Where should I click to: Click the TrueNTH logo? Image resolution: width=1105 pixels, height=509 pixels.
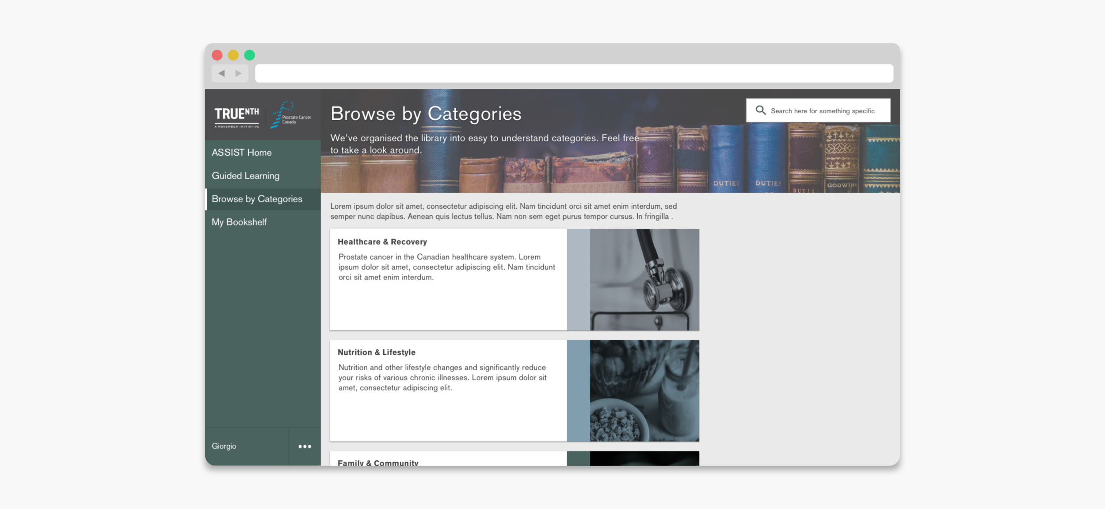[x=236, y=117]
